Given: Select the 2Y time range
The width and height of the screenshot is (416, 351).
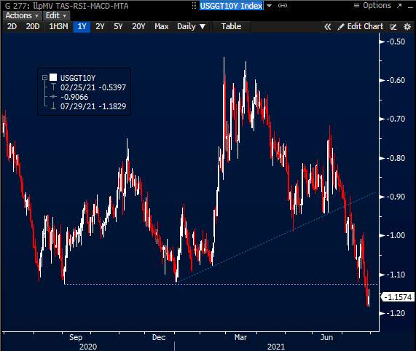Looking at the screenshot, I should coord(100,26).
